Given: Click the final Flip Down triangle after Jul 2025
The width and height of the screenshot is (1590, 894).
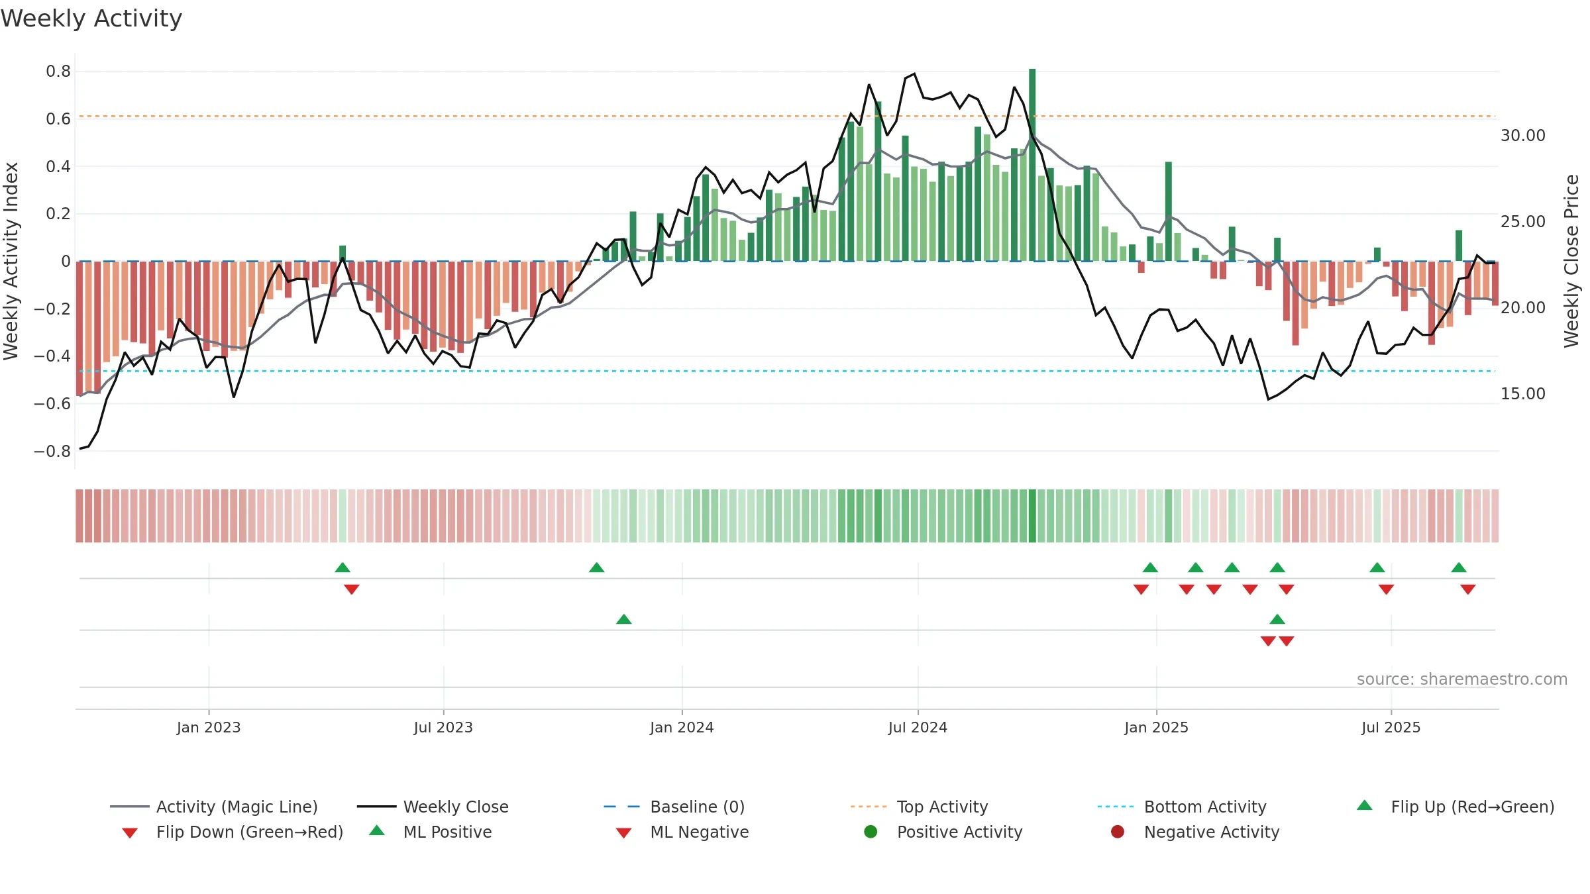Looking at the screenshot, I should (x=1468, y=589).
